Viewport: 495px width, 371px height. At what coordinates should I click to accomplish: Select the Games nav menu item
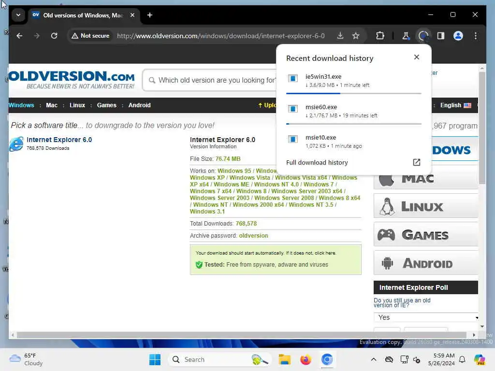[x=107, y=105]
